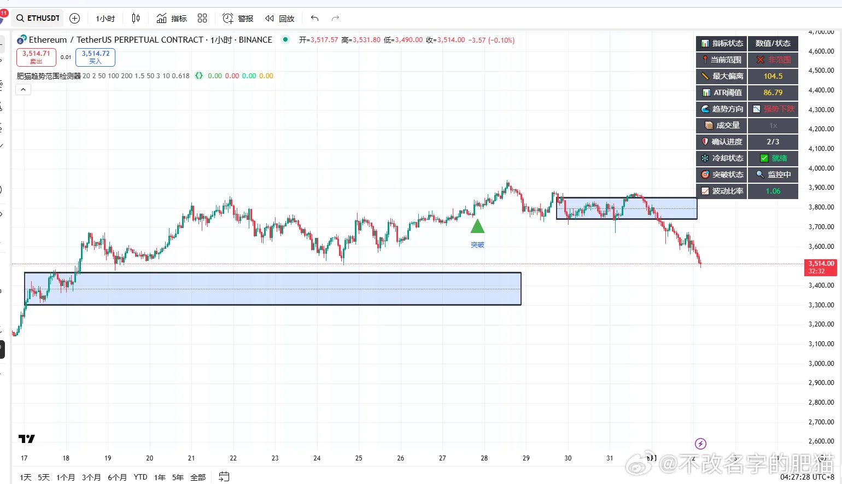Toggle the green market status dot
This screenshot has width=842, height=484.
[285, 39]
